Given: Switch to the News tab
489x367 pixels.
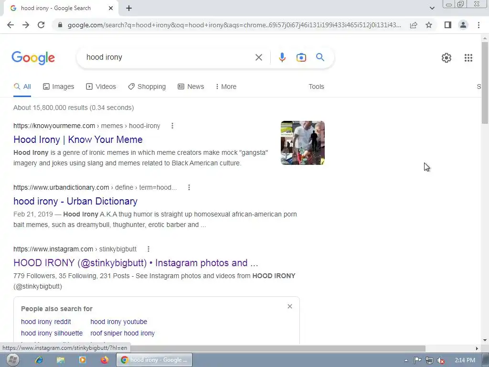Looking at the screenshot, I should click(x=191, y=87).
